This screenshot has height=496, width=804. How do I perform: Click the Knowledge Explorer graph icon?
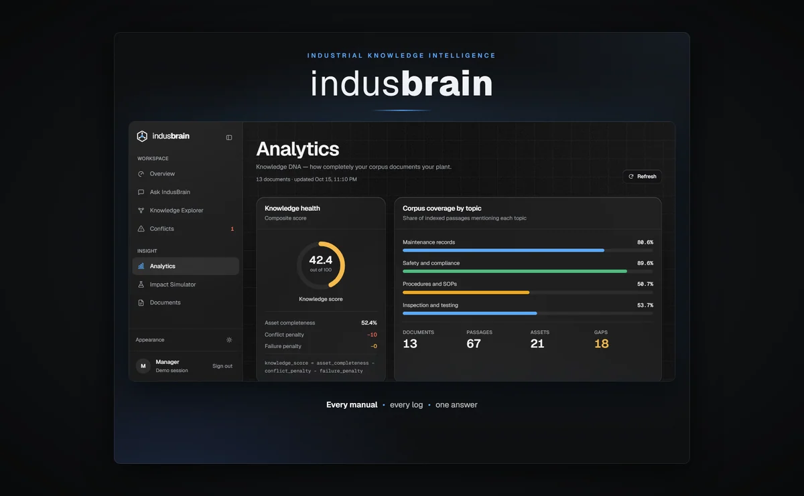click(141, 210)
